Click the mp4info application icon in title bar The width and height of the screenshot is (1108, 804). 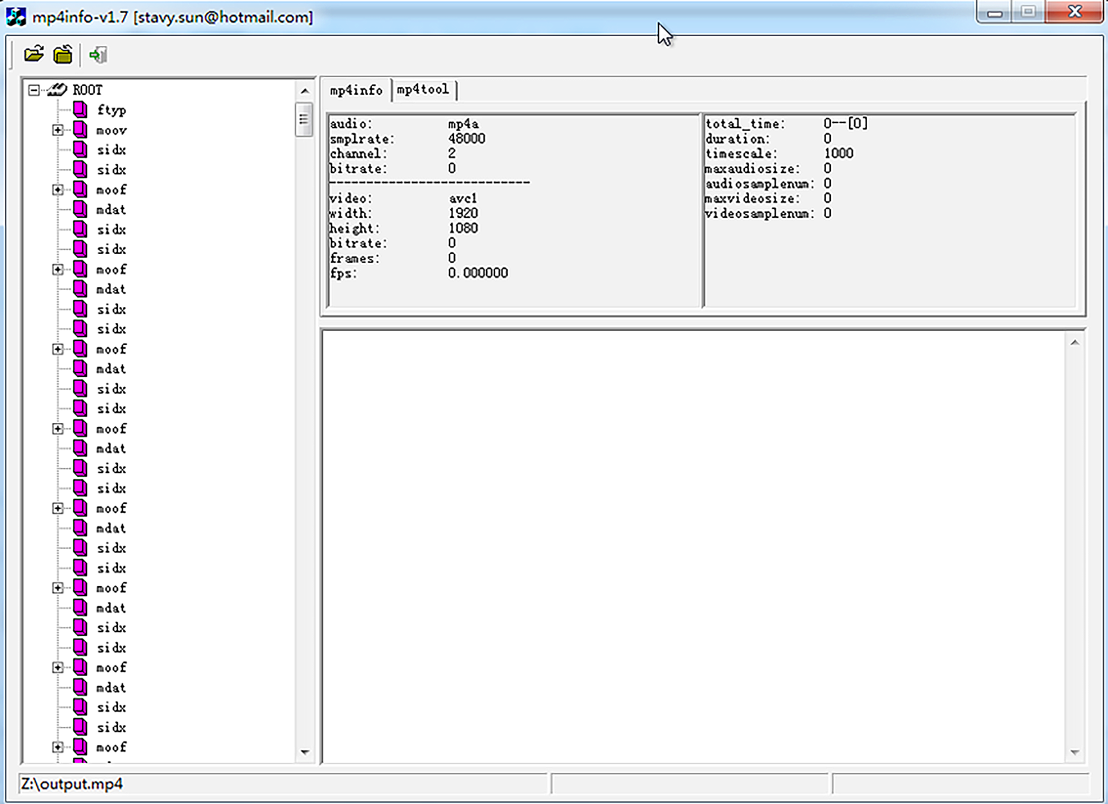16,17
